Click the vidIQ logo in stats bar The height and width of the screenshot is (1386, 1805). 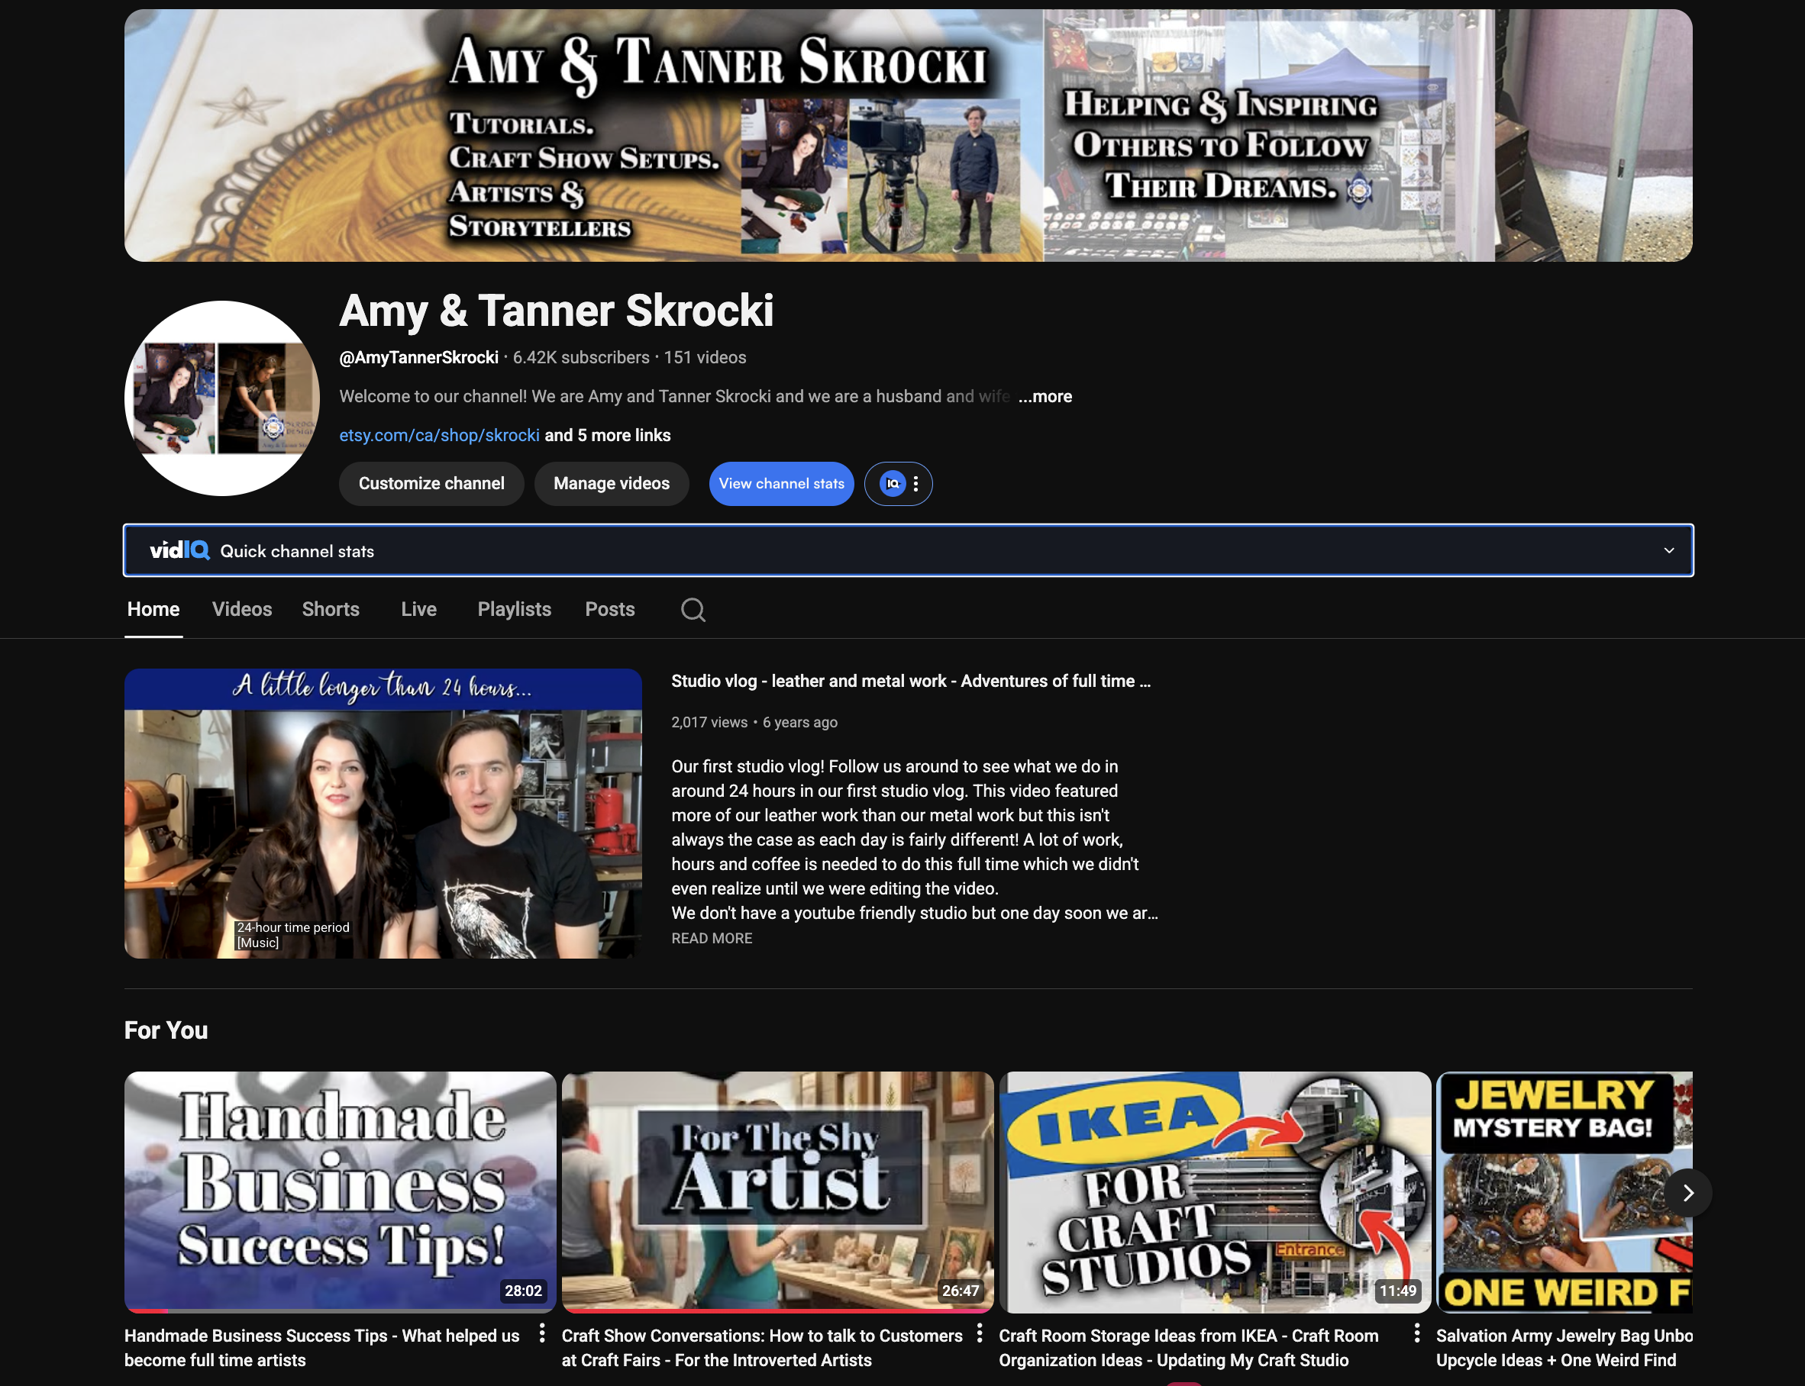click(179, 550)
